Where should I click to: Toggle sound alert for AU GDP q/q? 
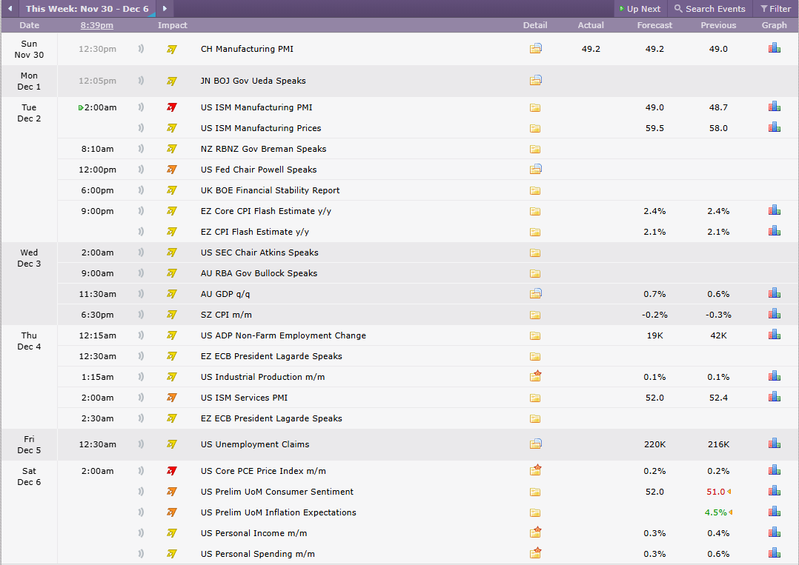point(141,294)
